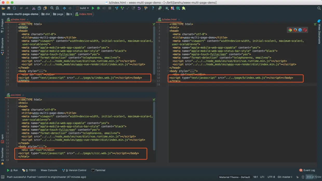Click the memory indicator 313 of 725M

click(x=313, y=177)
